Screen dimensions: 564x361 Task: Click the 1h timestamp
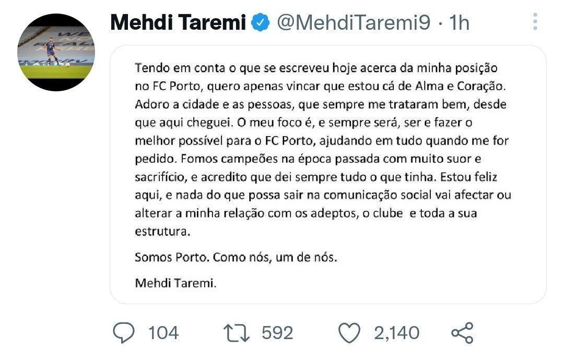(459, 23)
